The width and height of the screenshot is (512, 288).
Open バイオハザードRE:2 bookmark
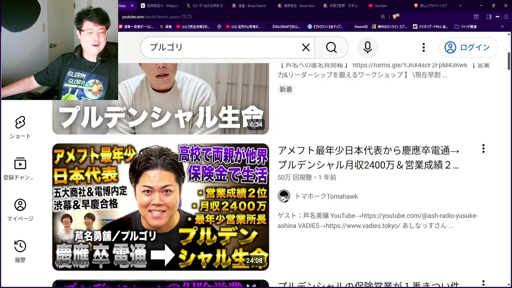click(430, 27)
